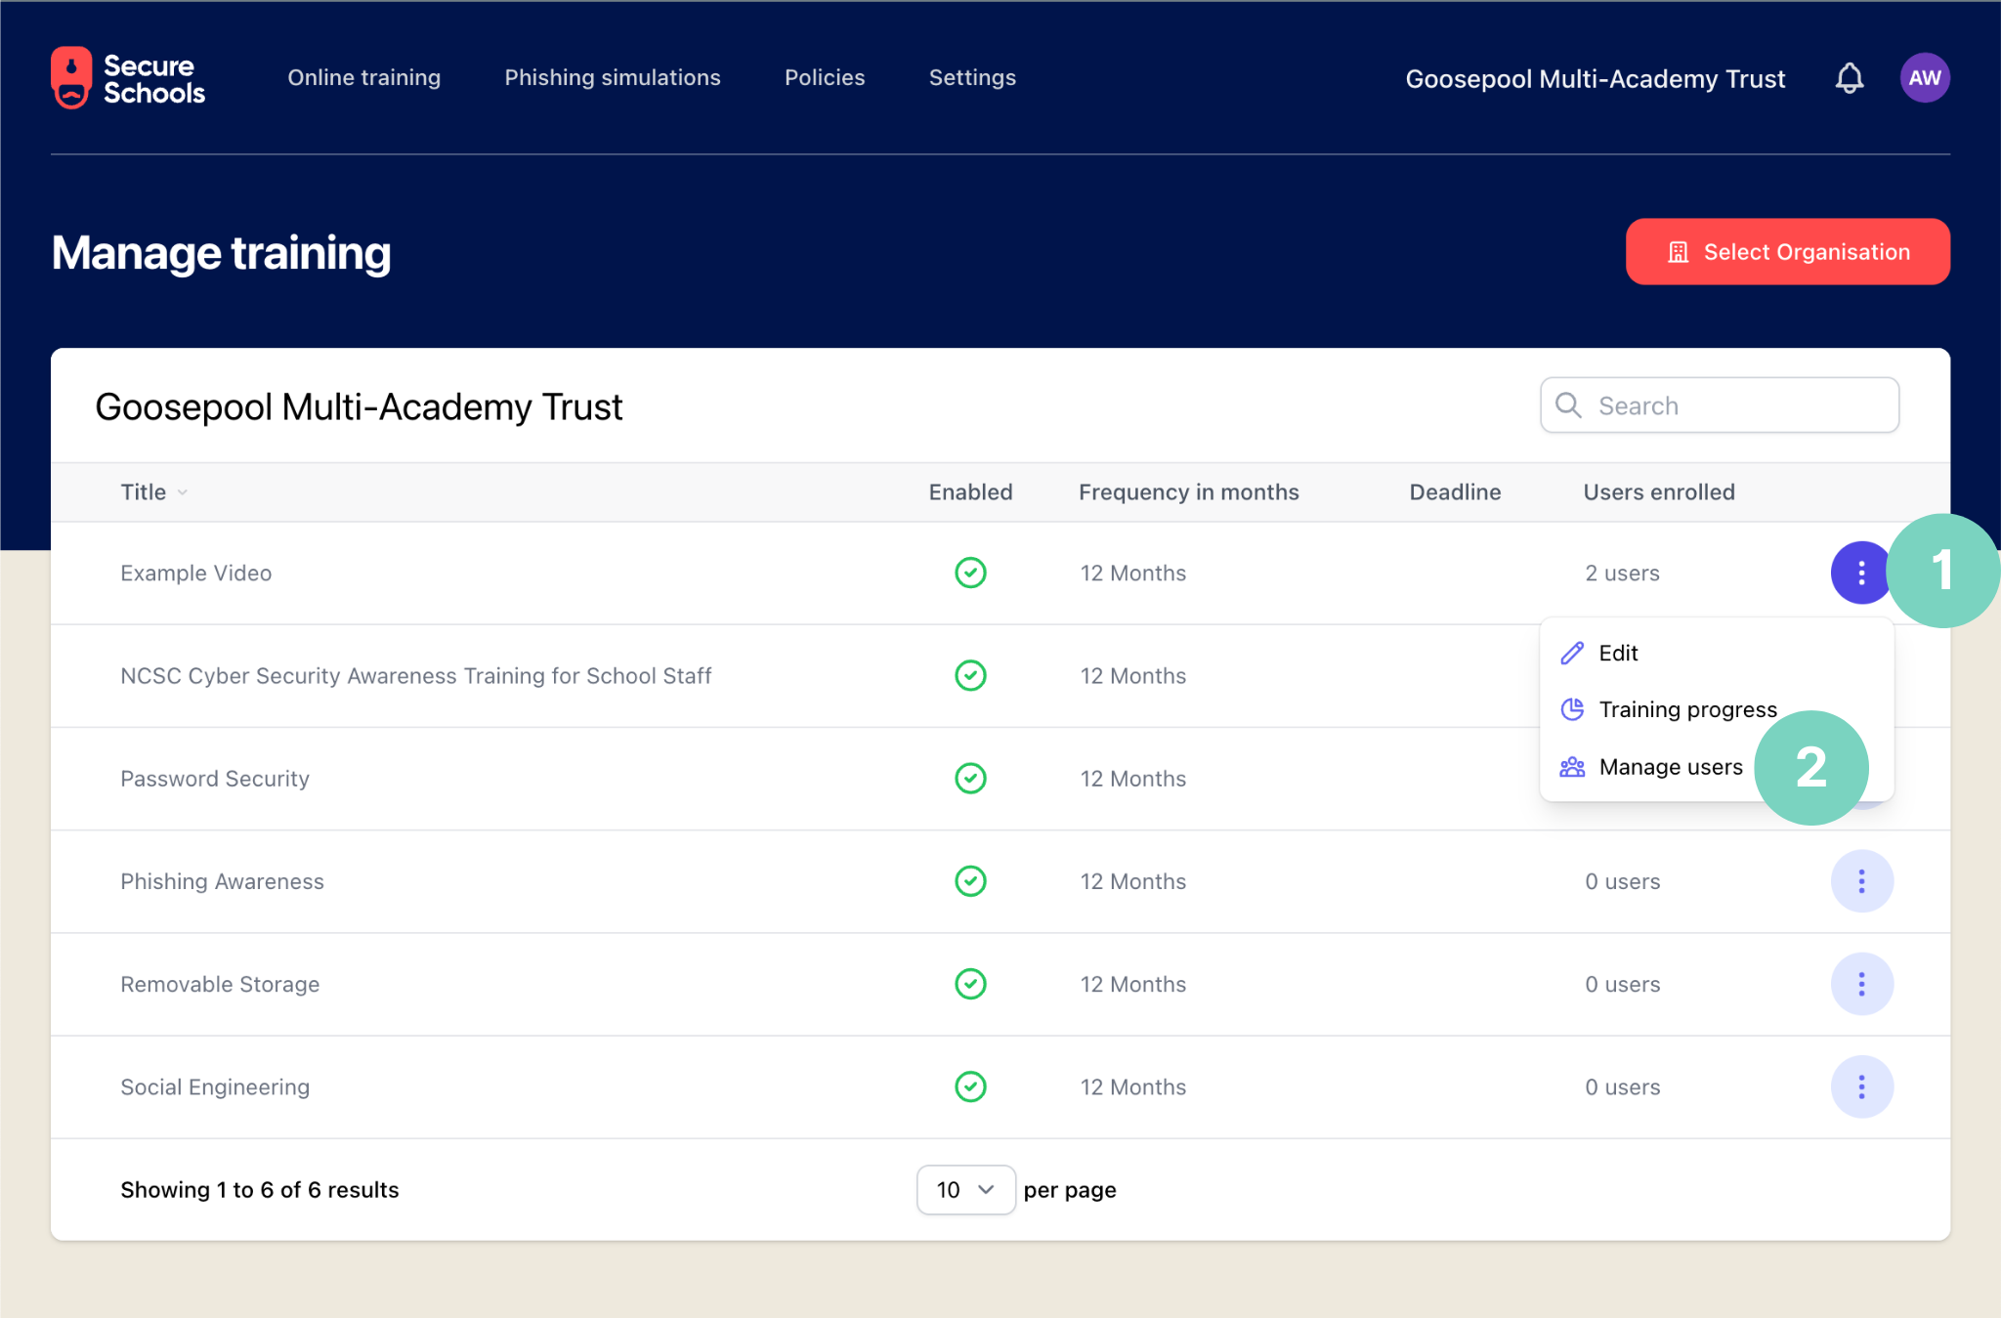Click the Password Security title
The image size is (2001, 1318).
coord(215,779)
